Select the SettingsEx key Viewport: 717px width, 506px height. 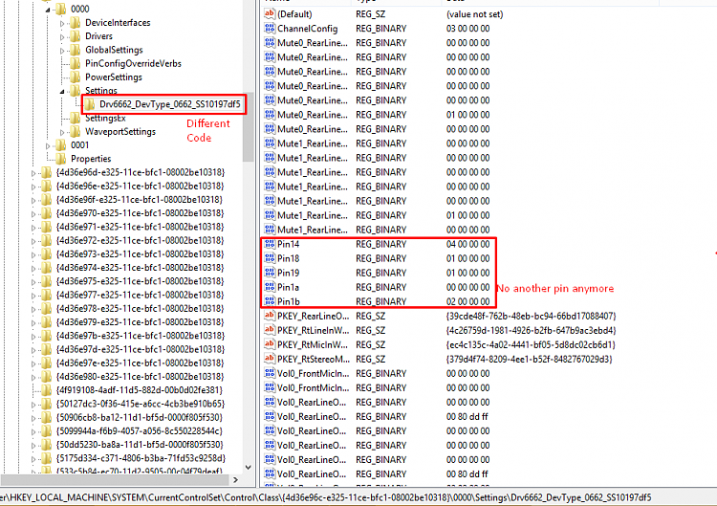click(x=105, y=118)
